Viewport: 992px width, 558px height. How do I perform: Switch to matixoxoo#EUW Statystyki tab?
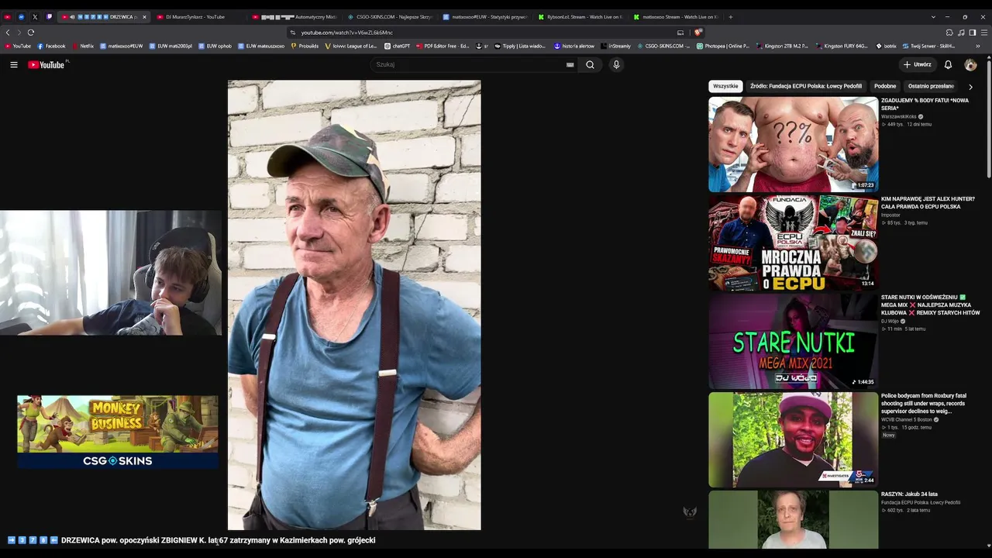tap(485, 17)
